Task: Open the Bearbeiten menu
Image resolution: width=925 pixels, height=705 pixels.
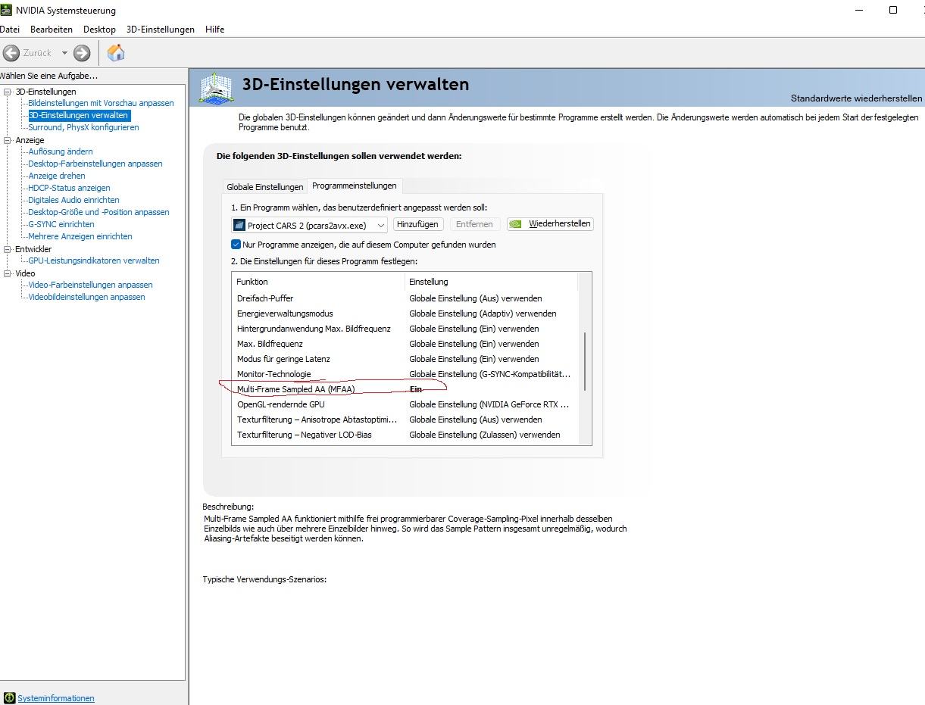Action: (x=52, y=30)
